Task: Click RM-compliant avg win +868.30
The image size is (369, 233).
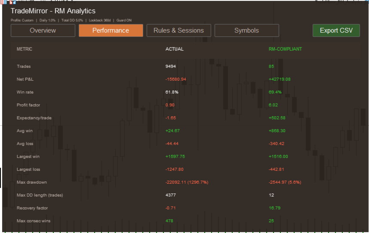Action: pyautogui.click(x=277, y=131)
